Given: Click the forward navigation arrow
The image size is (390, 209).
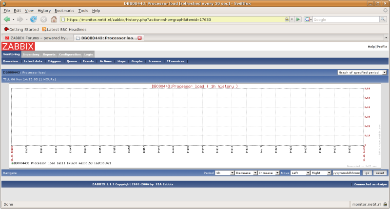Looking at the screenshot, I should click(x=20, y=19).
